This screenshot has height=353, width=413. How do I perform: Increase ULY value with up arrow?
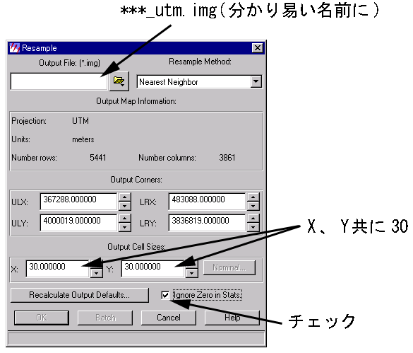click(x=125, y=219)
